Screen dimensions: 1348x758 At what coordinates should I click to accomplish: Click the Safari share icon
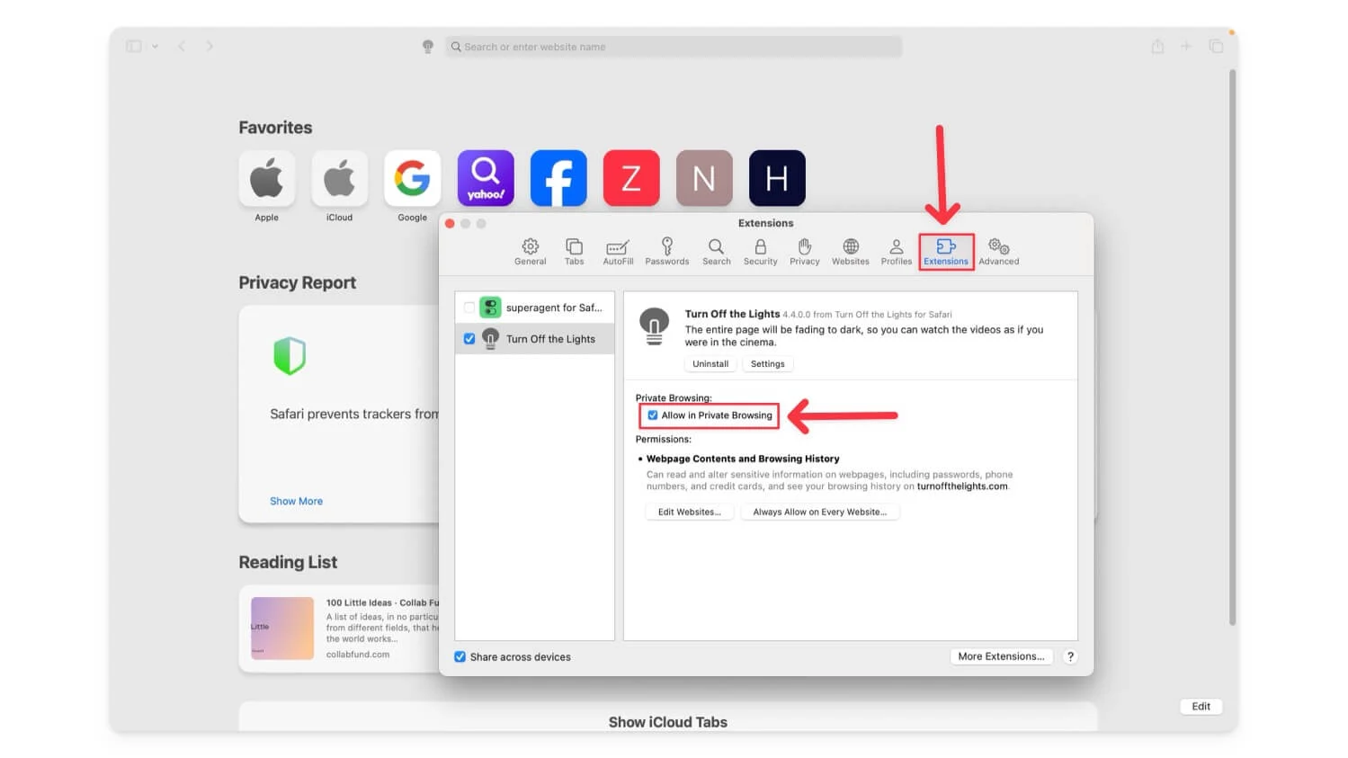pyautogui.click(x=1157, y=47)
